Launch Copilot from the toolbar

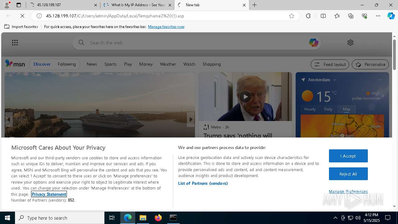click(391, 16)
